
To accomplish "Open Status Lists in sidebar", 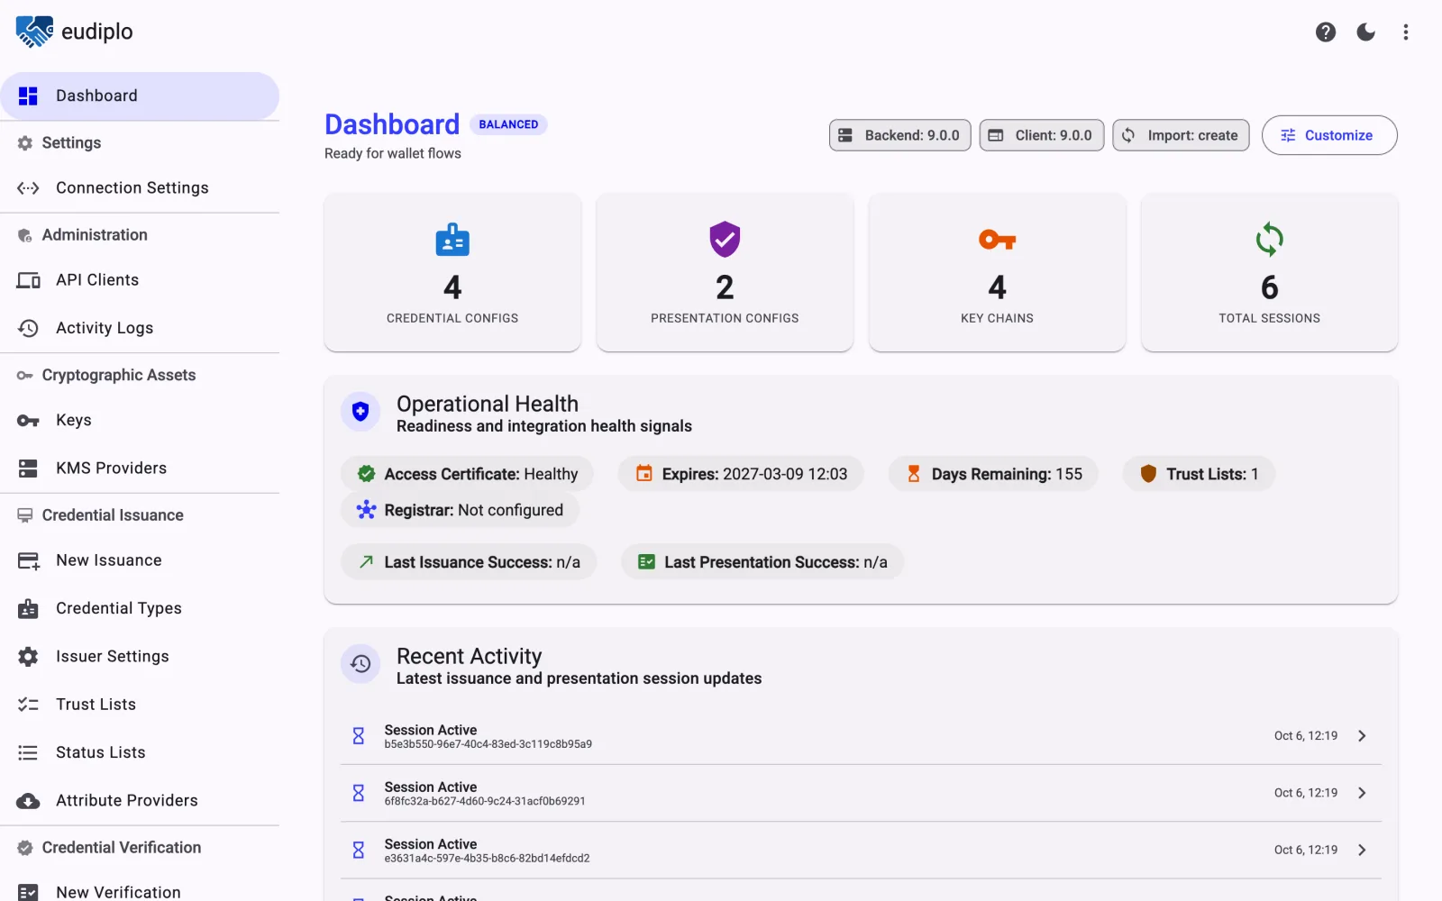I will pos(140,752).
